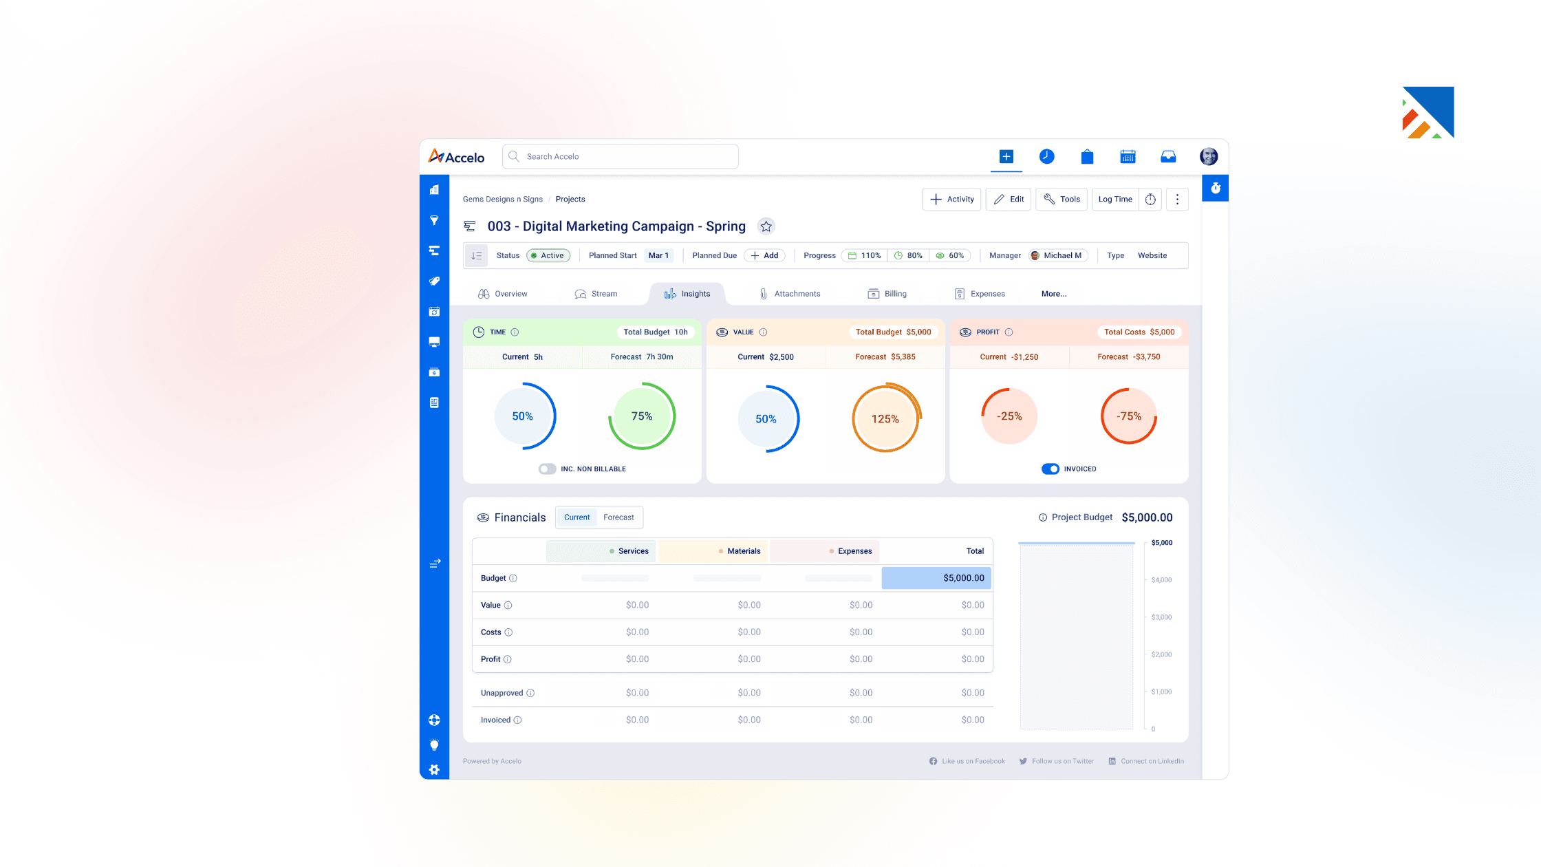The width and height of the screenshot is (1541, 867).
Task: Open the inbox icon in top navigation
Action: (1168, 156)
